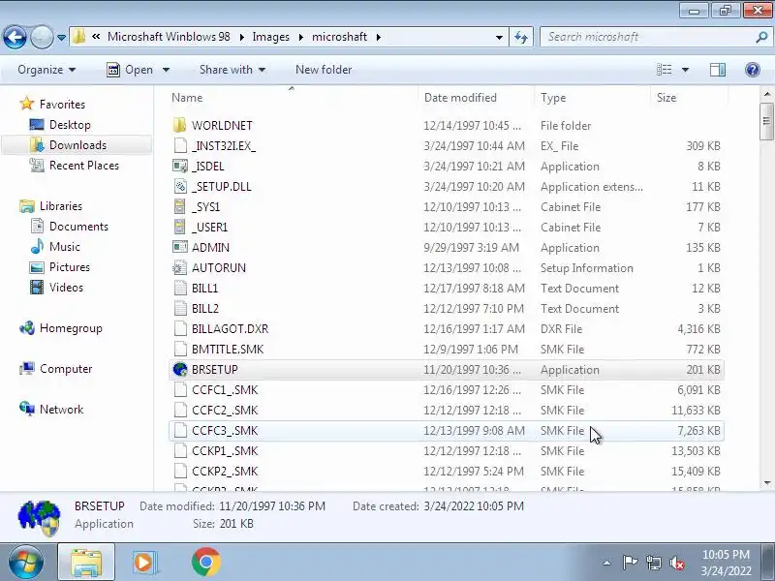Click Microshaft Winblows 98 in the breadcrumb
This screenshot has width=775, height=581.
(x=169, y=37)
